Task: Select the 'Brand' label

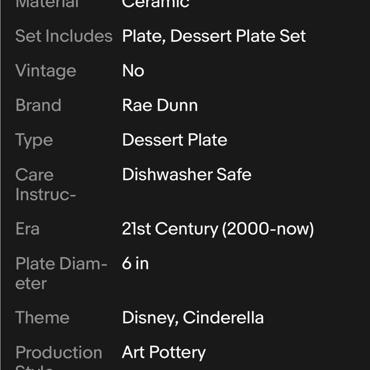Action: pos(38,105)
